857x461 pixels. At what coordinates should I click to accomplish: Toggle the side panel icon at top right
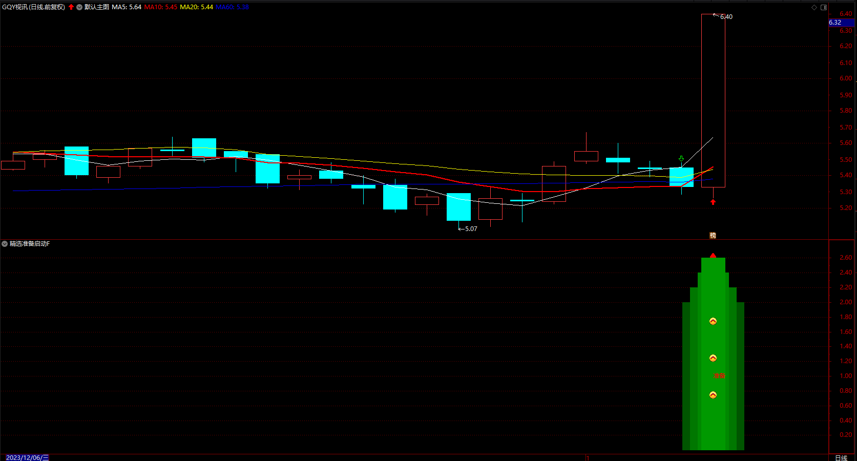click(824, 7)
